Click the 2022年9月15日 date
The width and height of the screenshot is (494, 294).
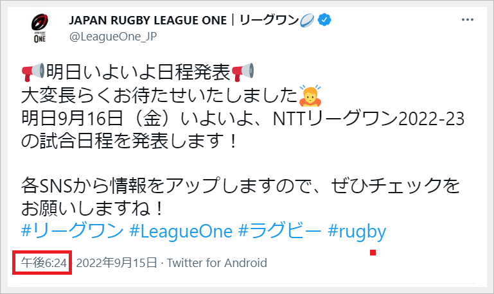coord(116,263)
